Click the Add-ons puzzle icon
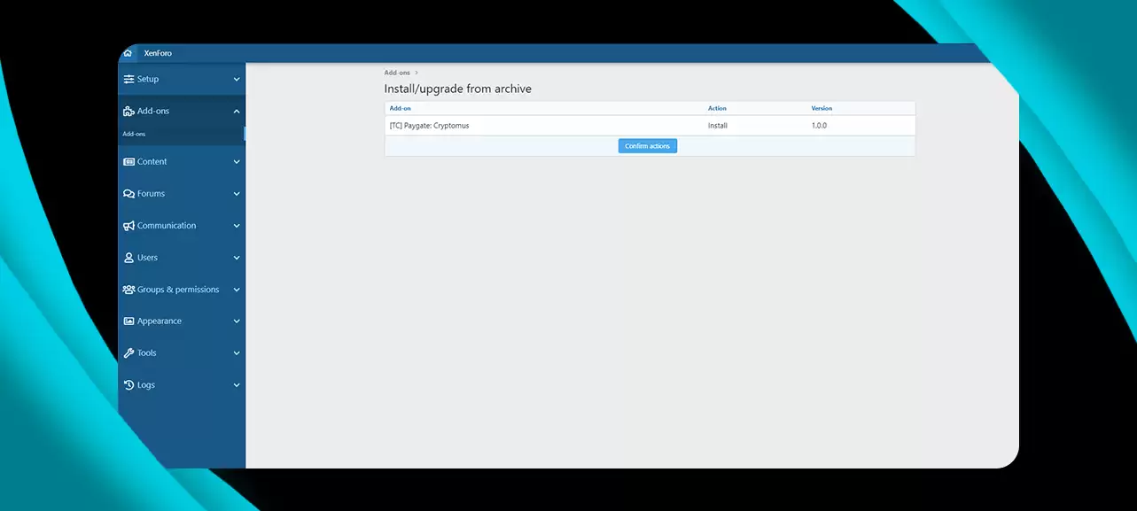 tap(128, 112)
